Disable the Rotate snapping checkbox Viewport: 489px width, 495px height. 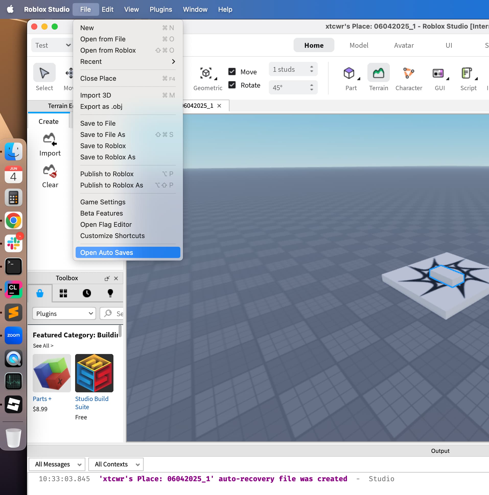point(232,85)
